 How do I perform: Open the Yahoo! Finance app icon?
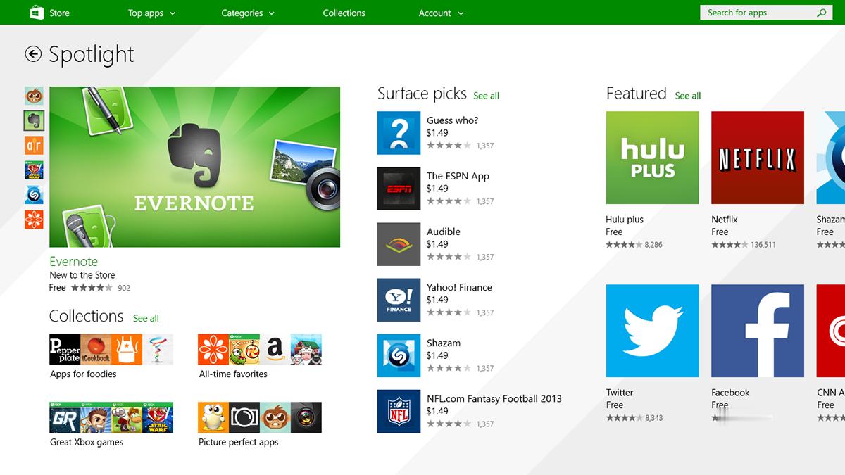[x=399, y=300]
